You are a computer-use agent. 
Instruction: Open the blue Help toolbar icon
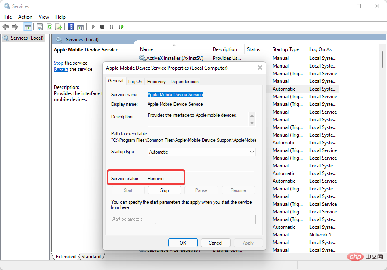(71, 27)
